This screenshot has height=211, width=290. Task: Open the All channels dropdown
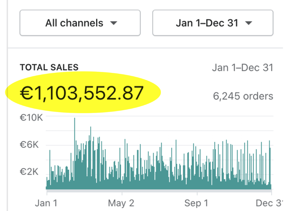pos(80,23)
